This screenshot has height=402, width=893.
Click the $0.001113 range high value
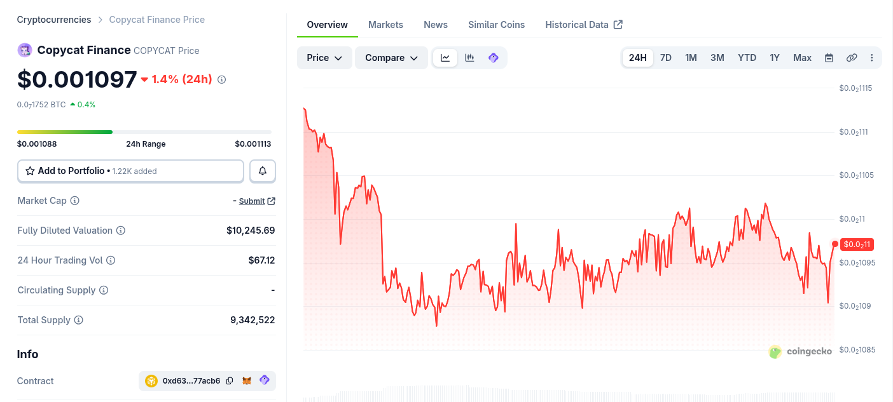(x=253, y=144)
